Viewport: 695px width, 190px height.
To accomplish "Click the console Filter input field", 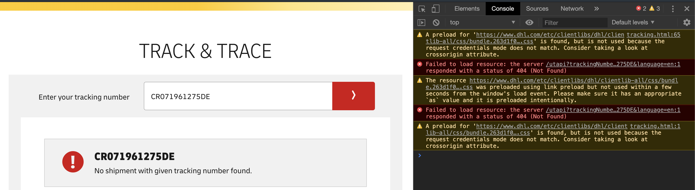I will tap(574, 23).
